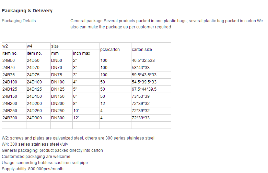Select the 10" inch max cell
The width and height of the screenshot is (268, 173).
86,111
